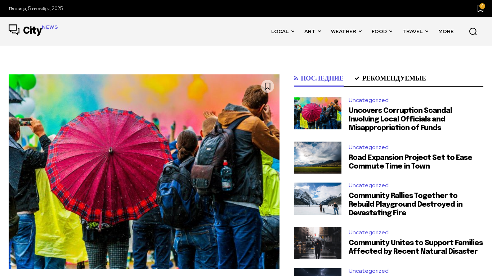The image size is (492, 276).
Task: Open the Rebuild Playground article headline
Action: [x=406, y=204]
